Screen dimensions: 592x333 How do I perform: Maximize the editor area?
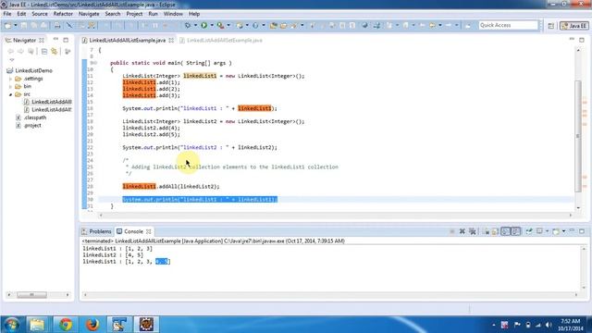(x=582, y=40)
